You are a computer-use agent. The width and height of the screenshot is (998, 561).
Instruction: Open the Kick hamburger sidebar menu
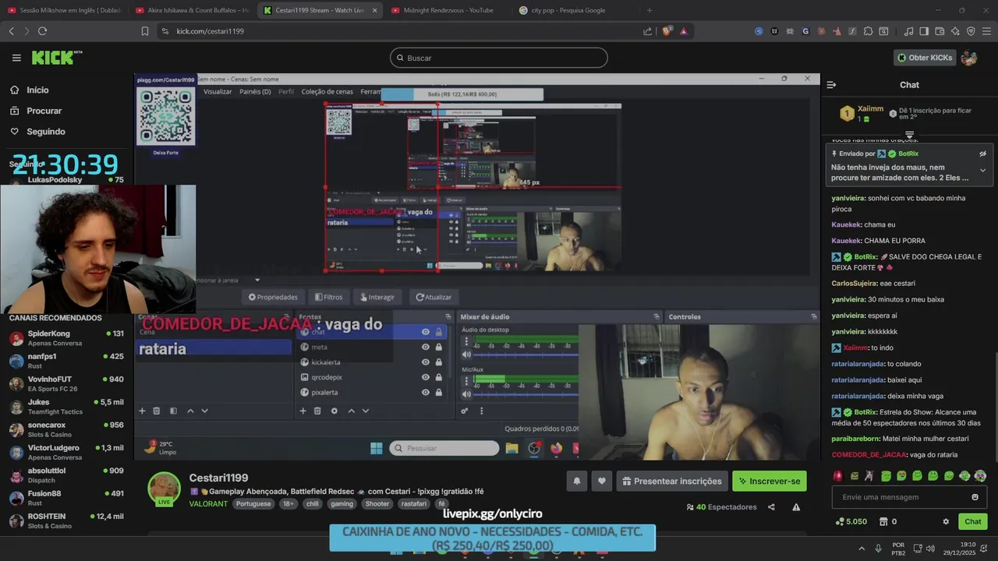16,58
